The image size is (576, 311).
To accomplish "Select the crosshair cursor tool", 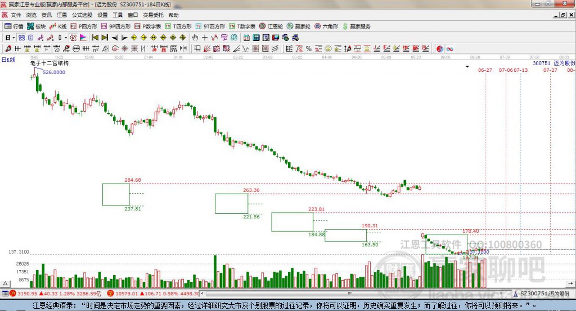I will (205, 38).
